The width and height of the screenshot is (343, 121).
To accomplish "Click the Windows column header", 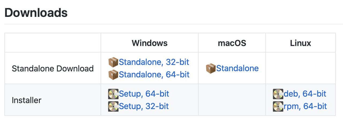I will click(150, 43).
